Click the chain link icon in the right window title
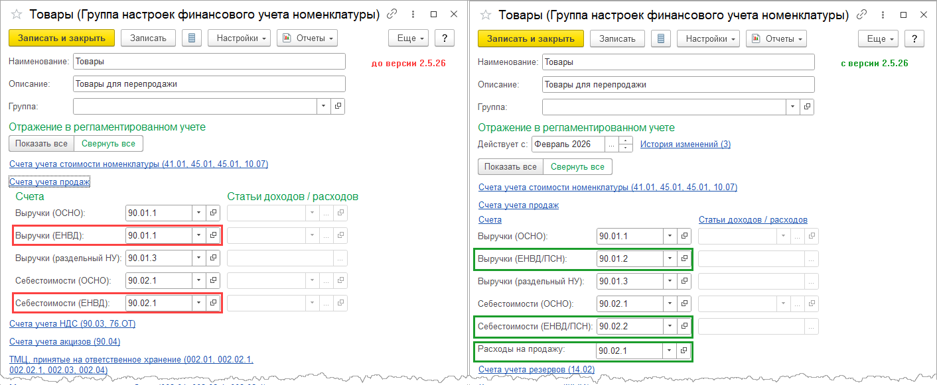 (861, 15)
